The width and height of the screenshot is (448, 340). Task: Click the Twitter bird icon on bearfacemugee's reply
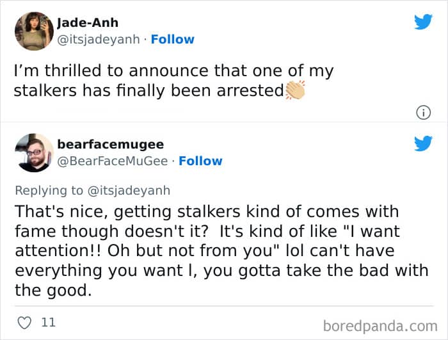pos(423,144)
